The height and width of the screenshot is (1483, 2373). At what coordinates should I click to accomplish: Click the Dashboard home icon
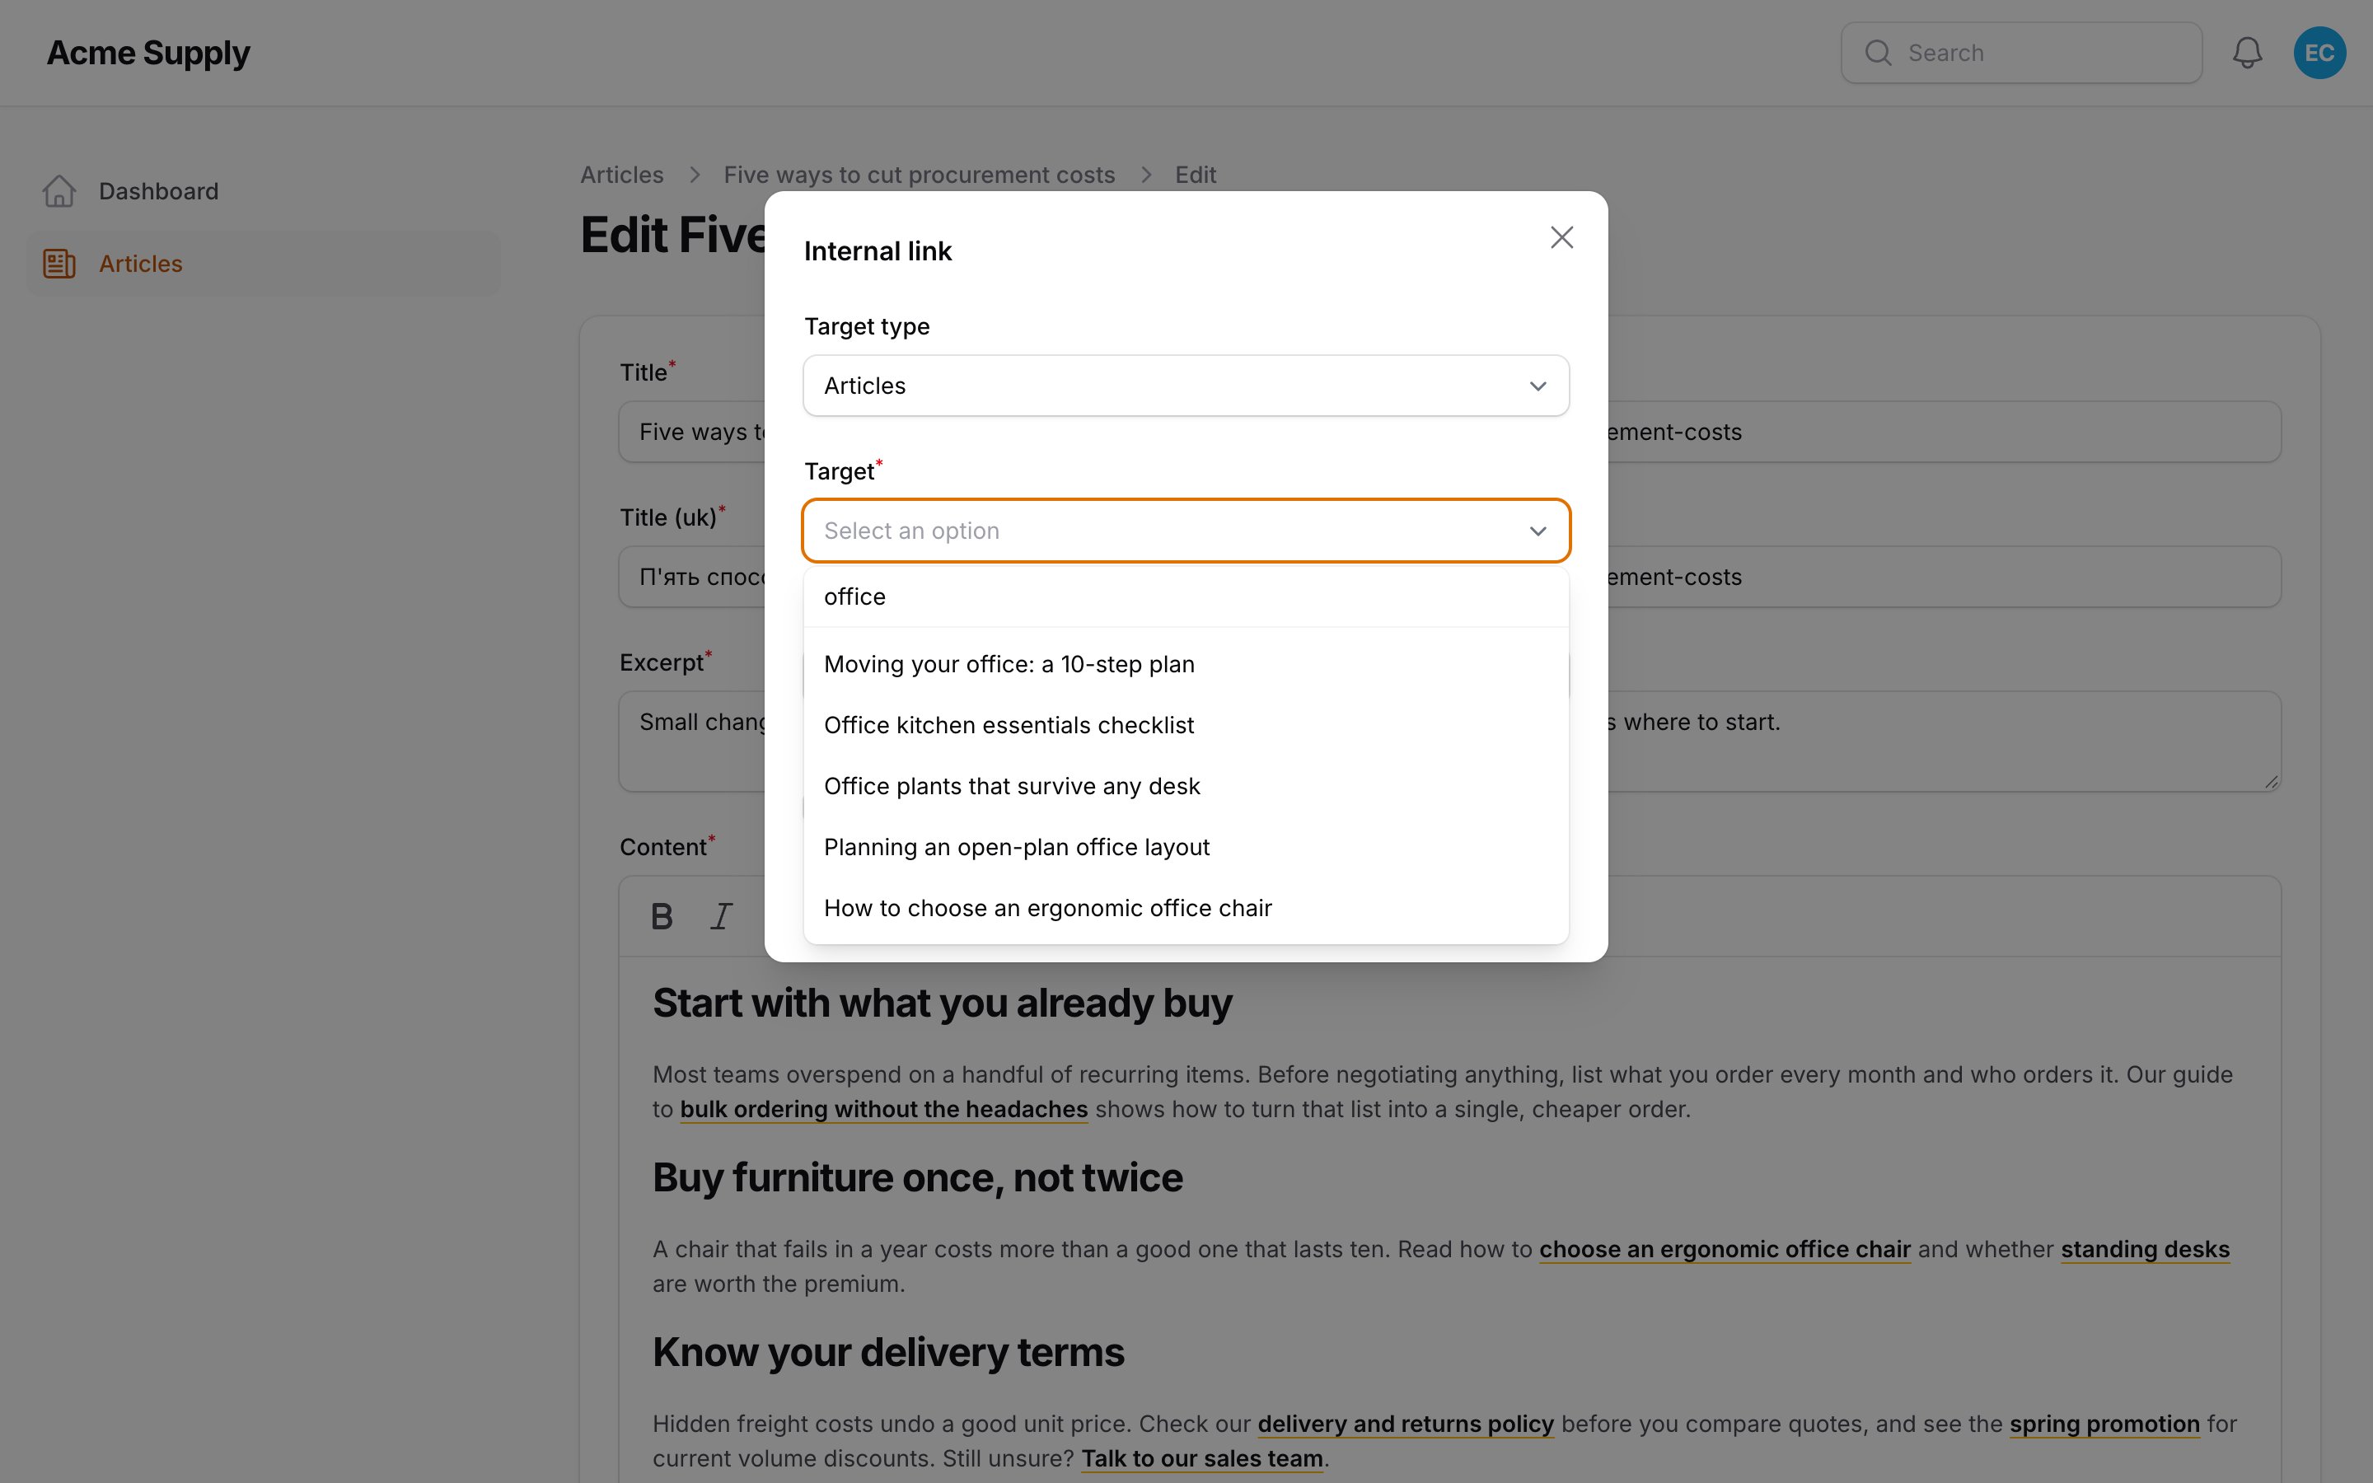pos(59,191)
